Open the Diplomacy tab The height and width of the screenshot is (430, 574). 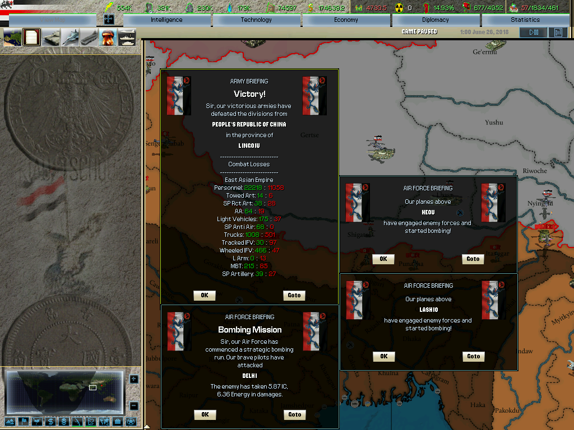(x=436, y=20)
